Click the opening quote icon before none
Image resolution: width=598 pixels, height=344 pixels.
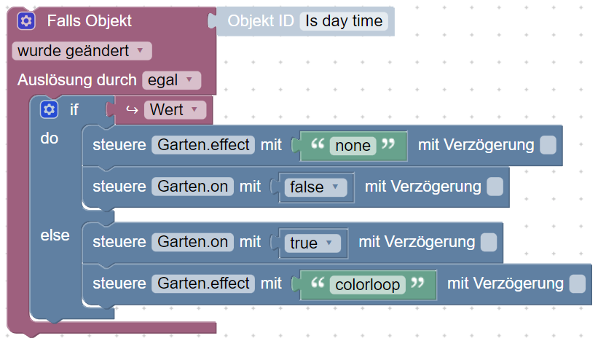(x=316, y=145)
